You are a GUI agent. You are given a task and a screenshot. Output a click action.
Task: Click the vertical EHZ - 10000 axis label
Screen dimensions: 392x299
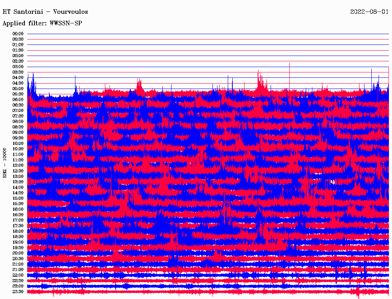(x=5, y=162)
